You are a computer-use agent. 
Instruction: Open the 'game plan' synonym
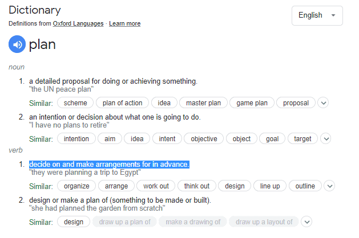pyautogui.click(x=252, y=103)
